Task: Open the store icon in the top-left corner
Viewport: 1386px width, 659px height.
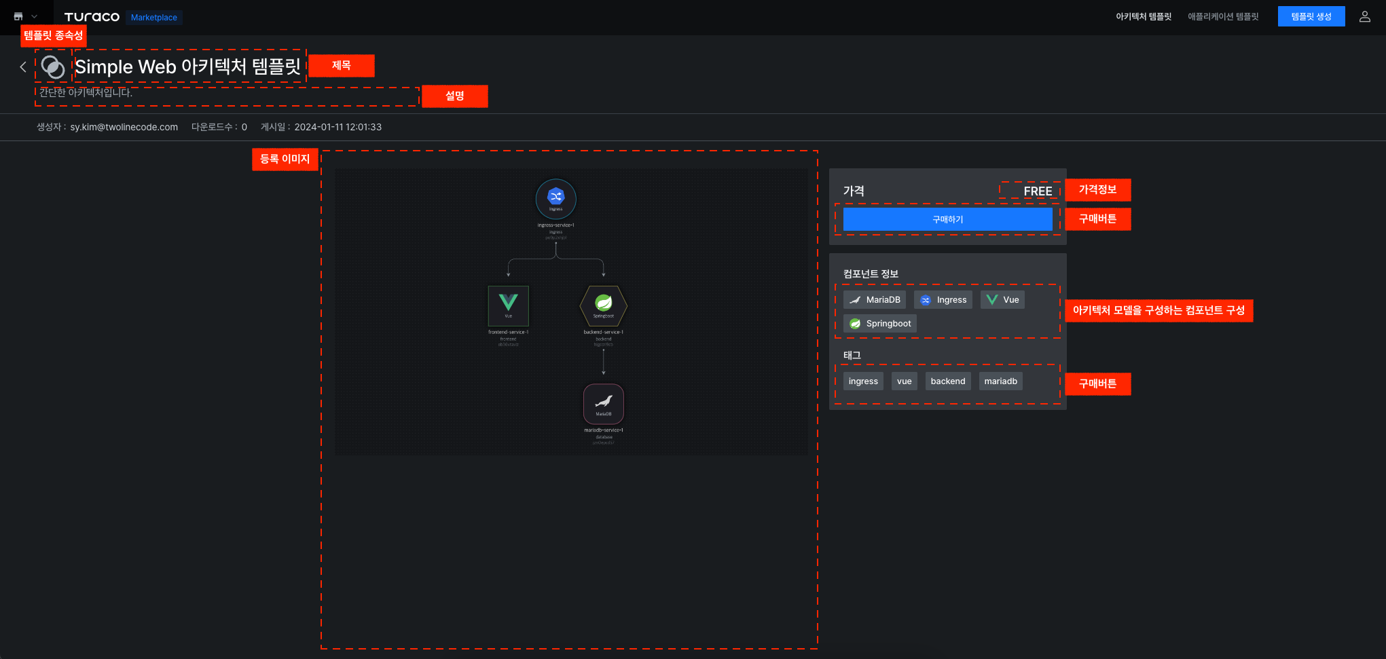Action: pyautogui.click(x=18, y=16)
